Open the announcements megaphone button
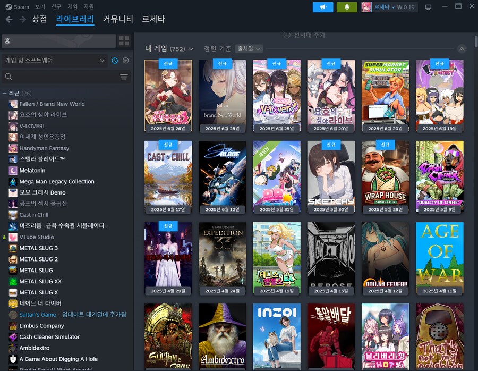 pyautogui.click(x=323, y=7)
